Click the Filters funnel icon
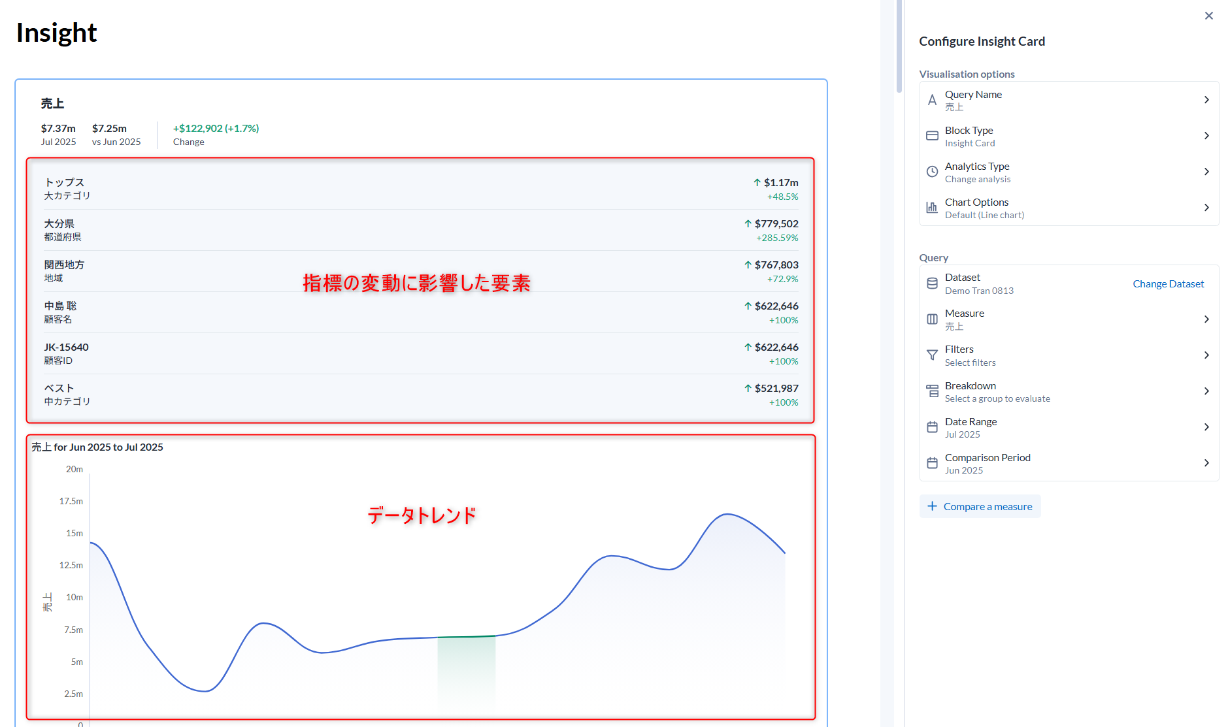1228x727 pixels. click(932, 355)
